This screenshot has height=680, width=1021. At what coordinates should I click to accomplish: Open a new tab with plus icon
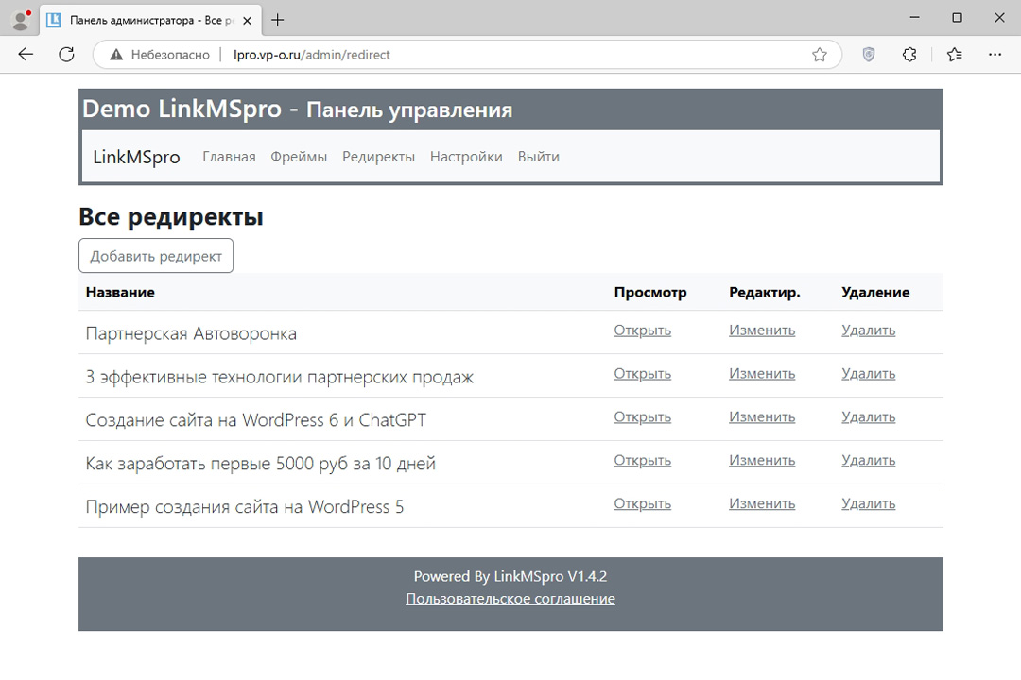tap(277, 20)
